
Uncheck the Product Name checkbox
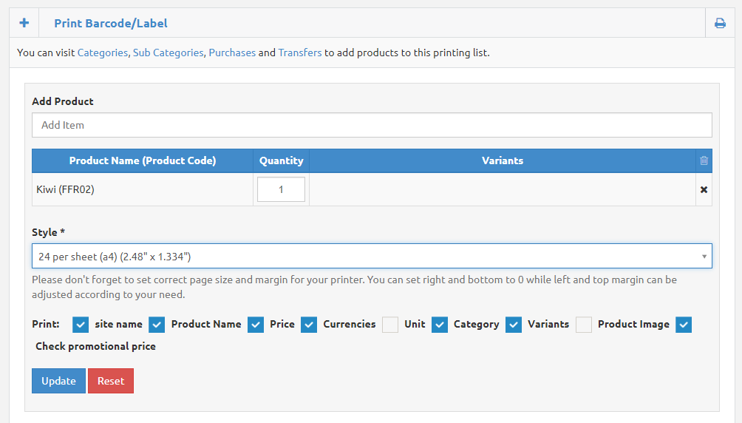[x=157, y=325]
